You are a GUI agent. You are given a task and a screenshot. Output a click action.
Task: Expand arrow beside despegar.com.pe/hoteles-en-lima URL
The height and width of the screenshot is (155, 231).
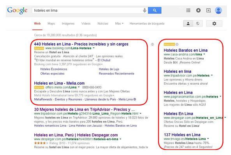tap(120, 139)
